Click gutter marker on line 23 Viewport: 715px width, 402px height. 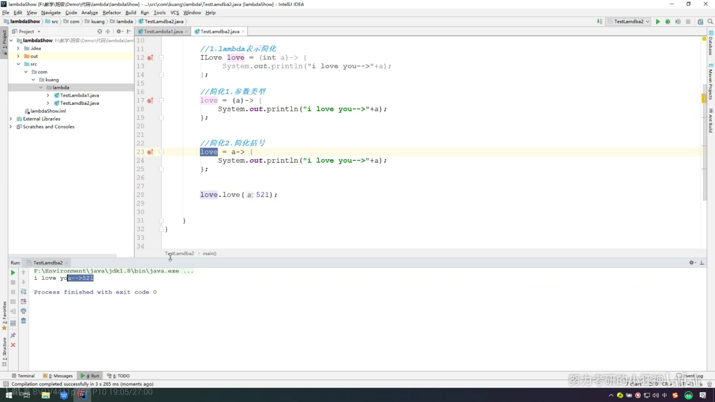150,152
